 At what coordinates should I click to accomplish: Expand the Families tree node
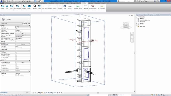coord(137,23)
